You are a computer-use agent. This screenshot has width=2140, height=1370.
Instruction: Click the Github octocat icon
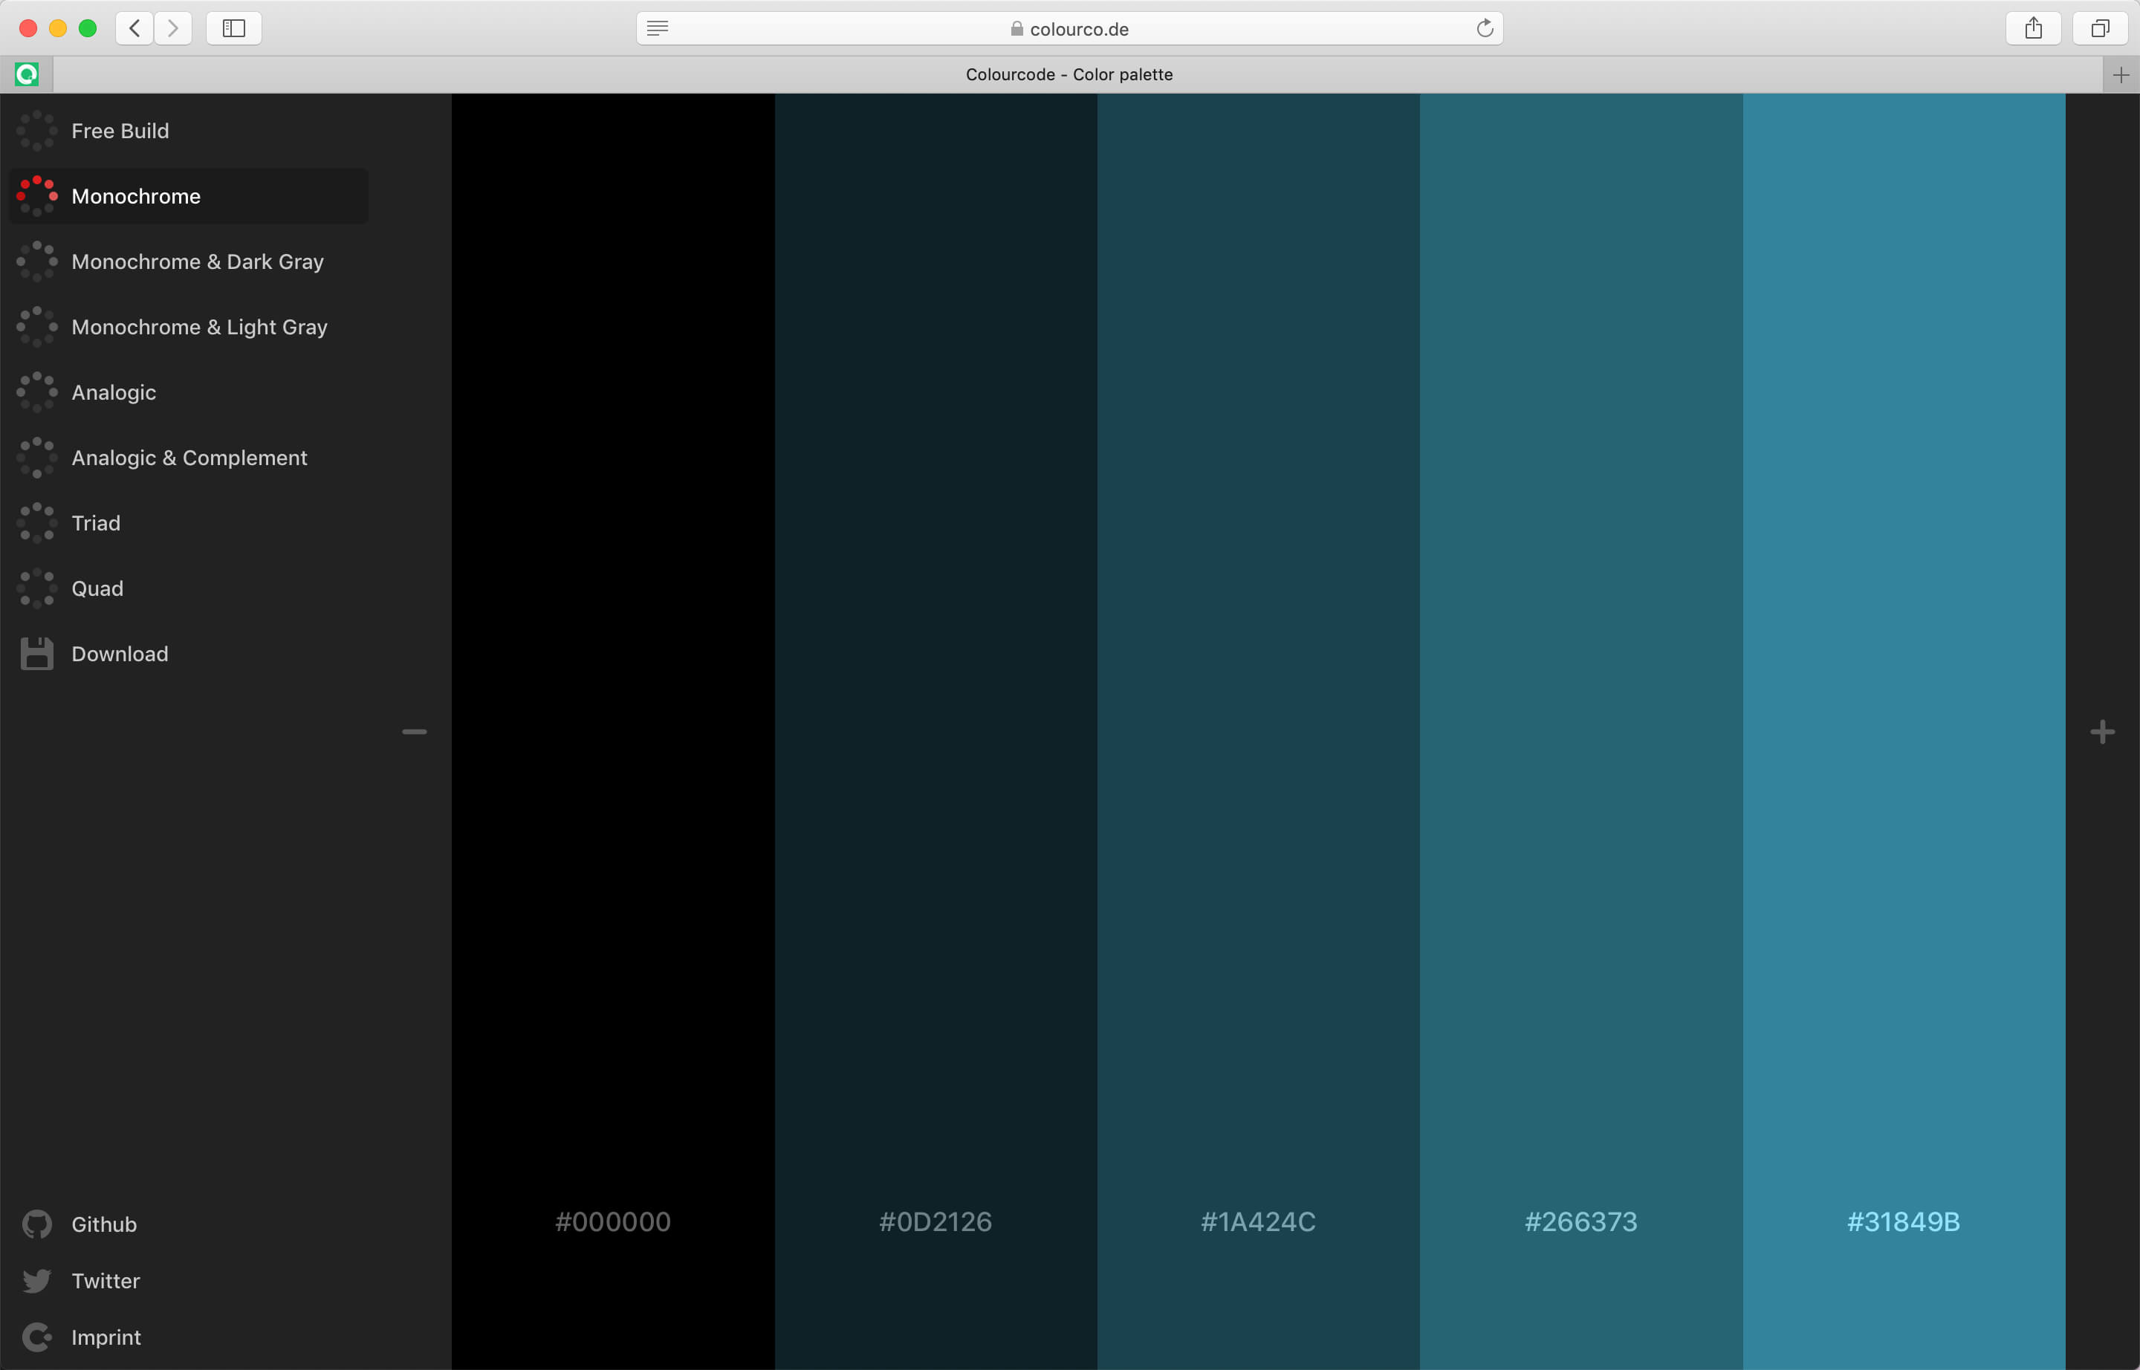click(x=37, y=1224)
